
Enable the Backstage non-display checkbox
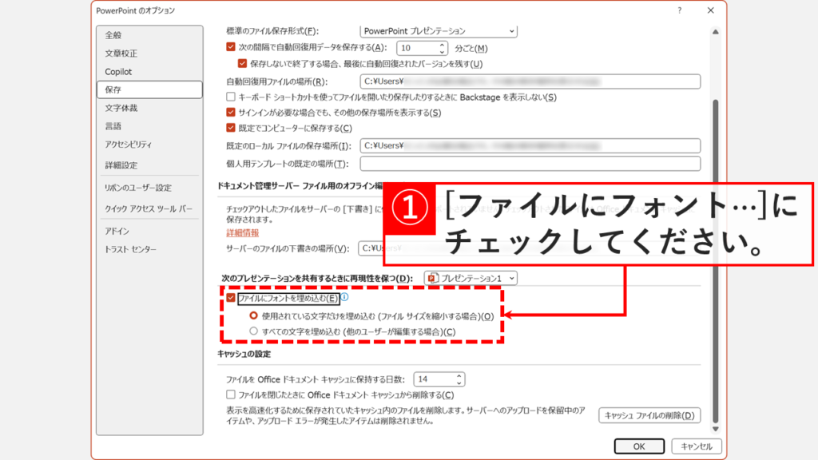230,97
